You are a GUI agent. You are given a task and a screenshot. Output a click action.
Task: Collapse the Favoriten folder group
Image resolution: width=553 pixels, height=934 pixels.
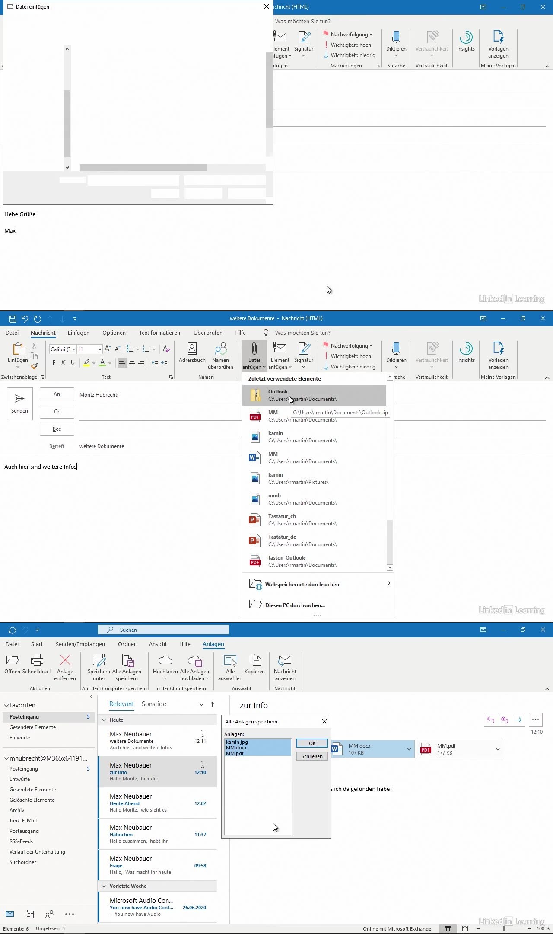pos(6,705)
